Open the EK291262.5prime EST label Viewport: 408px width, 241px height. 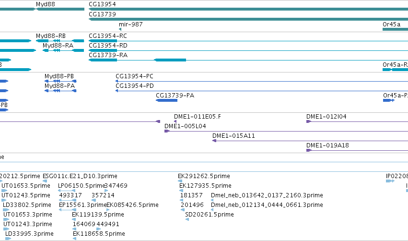tap(204, 176)
